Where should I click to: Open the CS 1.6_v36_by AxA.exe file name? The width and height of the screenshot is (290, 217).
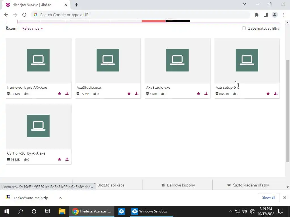(x=26, y=153)
